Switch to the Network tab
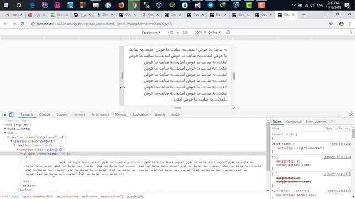This screenshot has width=355, height=199. tap(79, 114)
